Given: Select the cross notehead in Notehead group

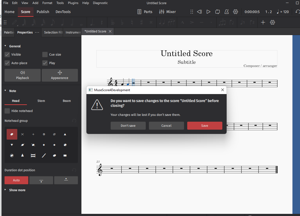Looking at the screenshot, I should (22, 134).
